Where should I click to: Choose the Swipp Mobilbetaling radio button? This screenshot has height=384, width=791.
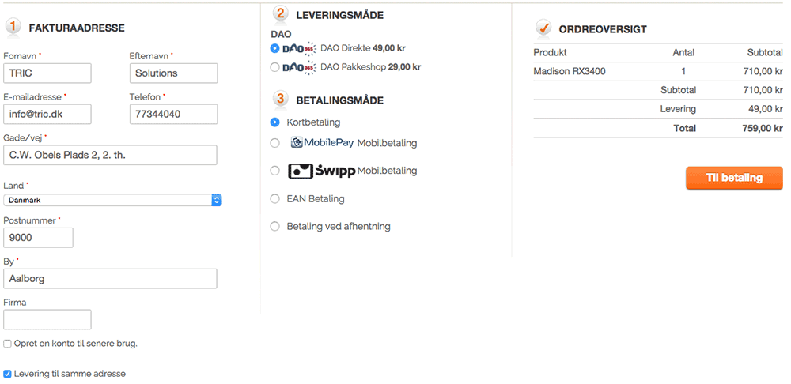[x=275, y=171]
